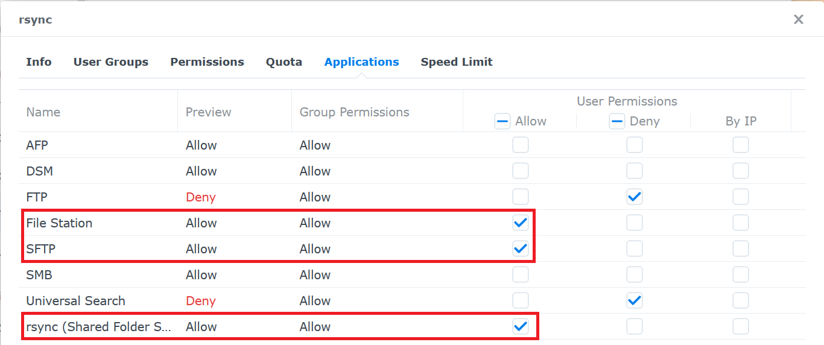Uncheck Deny for Universal Search
824x345 pixels.
pyautogui.click(x=634, y=300)
